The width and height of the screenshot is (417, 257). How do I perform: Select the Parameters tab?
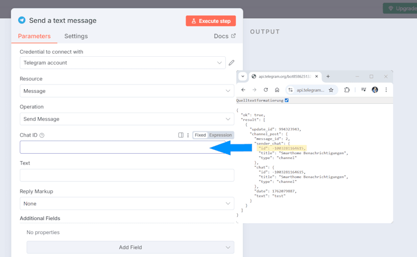[34, 36]
